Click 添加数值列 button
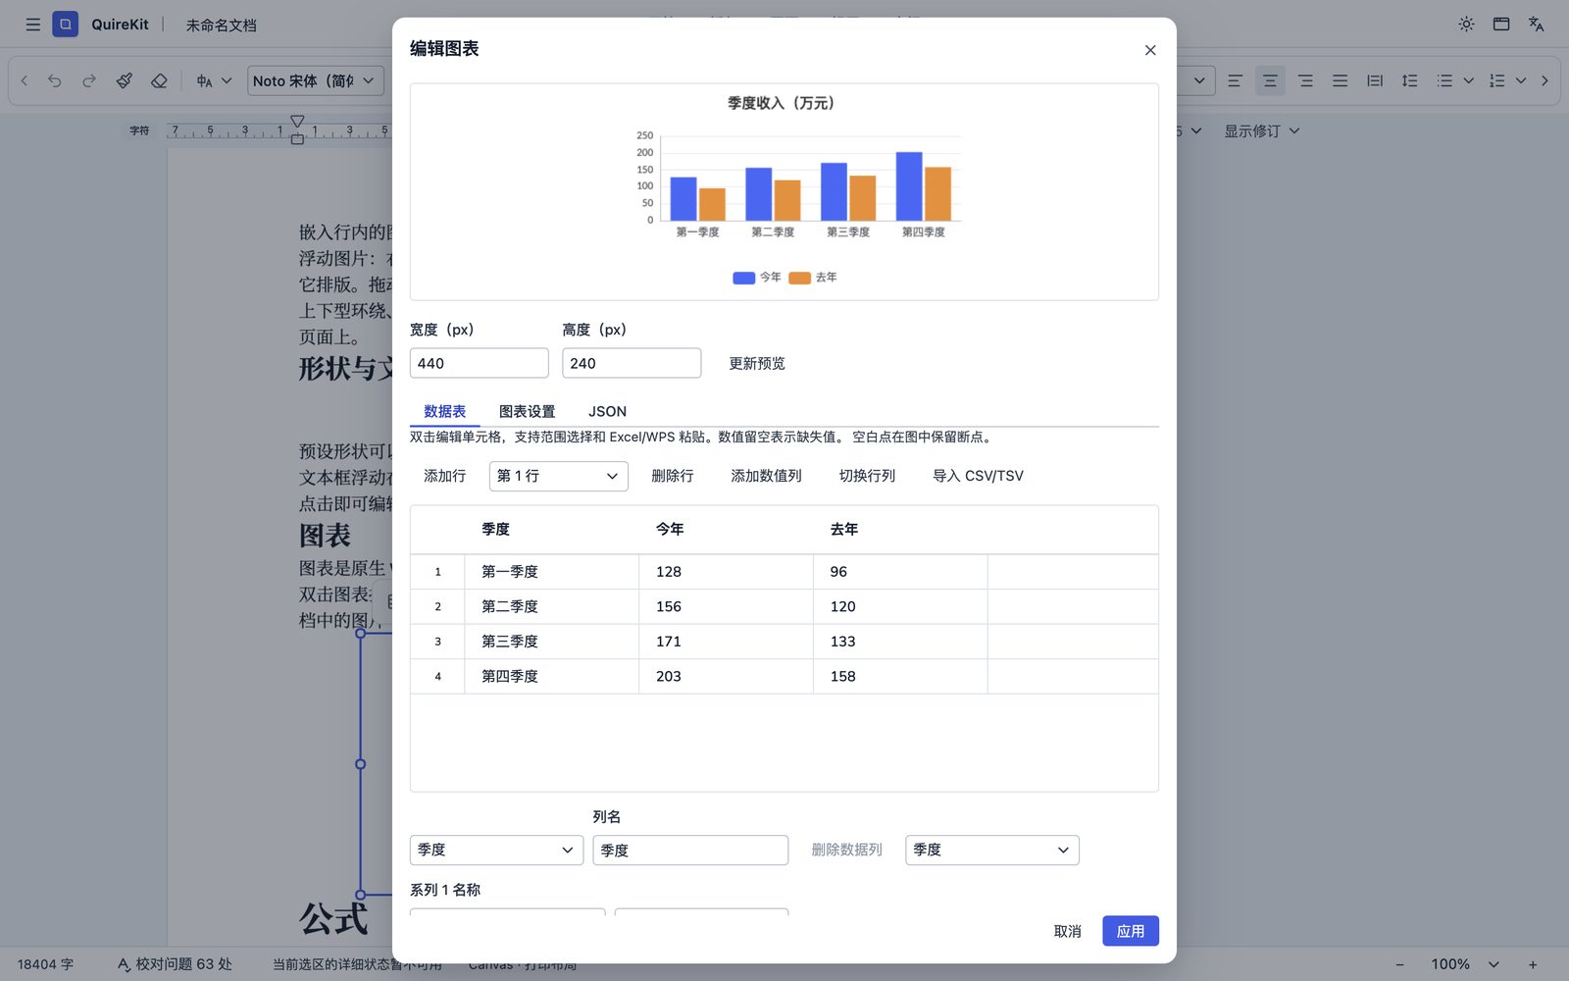Image resolution: width=1569 pixels, height=981 pixels. click(766, 476)
